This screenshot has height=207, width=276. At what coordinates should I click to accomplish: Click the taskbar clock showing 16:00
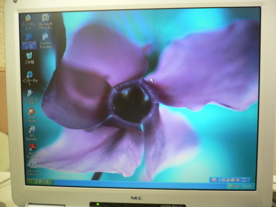[x=247, y=187]
